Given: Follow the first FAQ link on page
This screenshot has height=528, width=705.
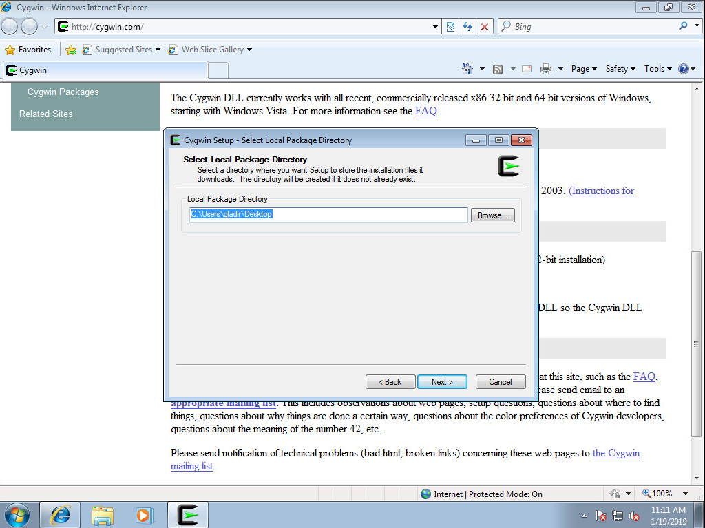Looking at the screenshot, I should click(x=425, y=111).
